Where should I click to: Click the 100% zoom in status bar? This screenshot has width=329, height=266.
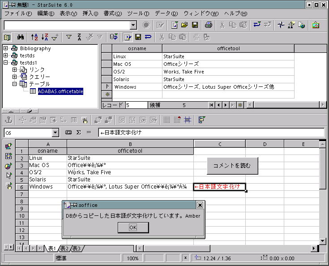[x=132, y=258]
